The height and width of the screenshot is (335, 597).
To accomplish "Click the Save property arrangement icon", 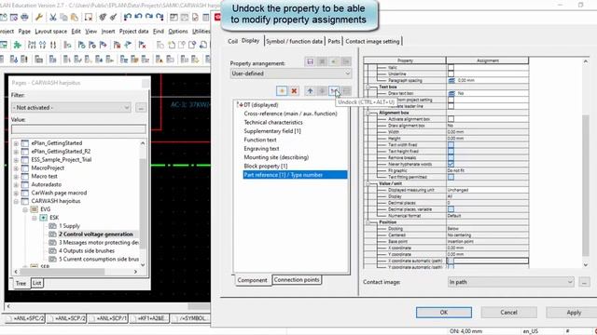I will point(310,61).
